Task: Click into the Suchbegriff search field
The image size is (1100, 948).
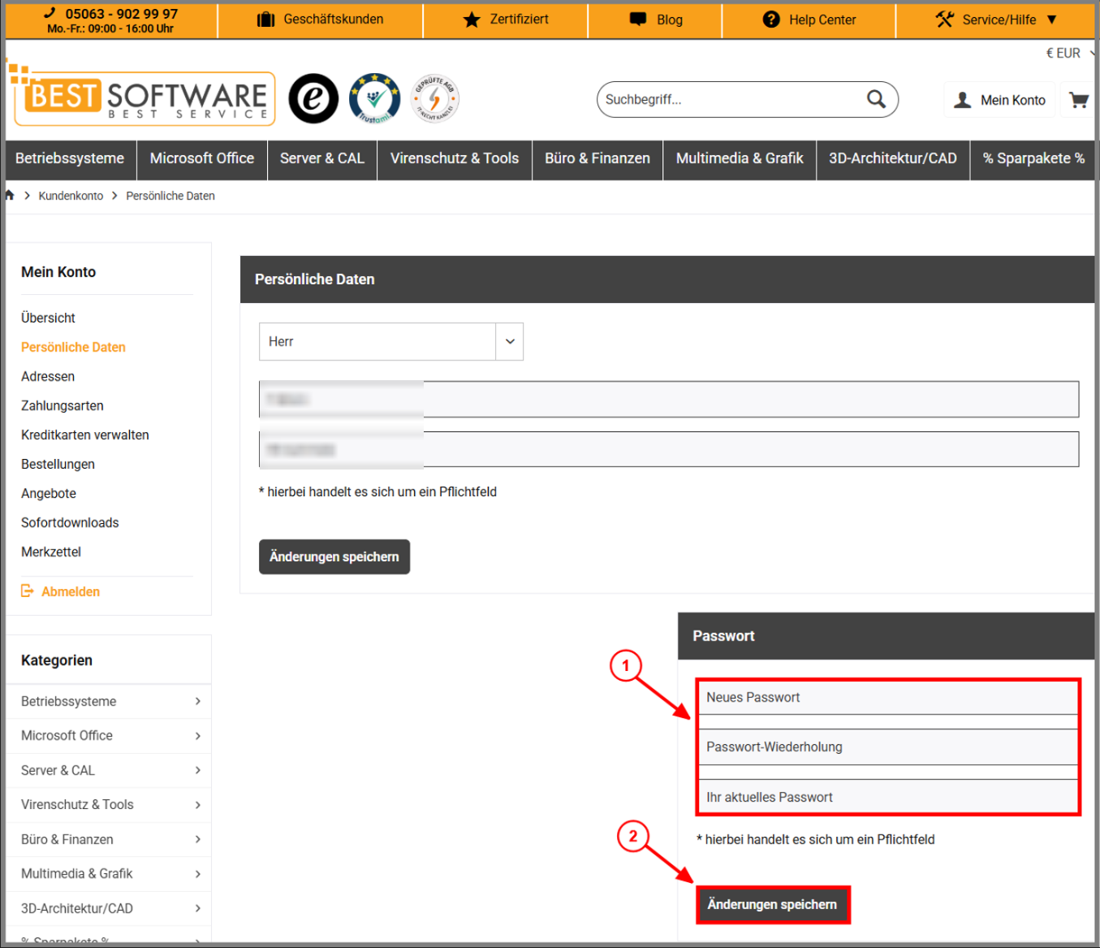Action: pyautogui.click(x=731, y=99)
